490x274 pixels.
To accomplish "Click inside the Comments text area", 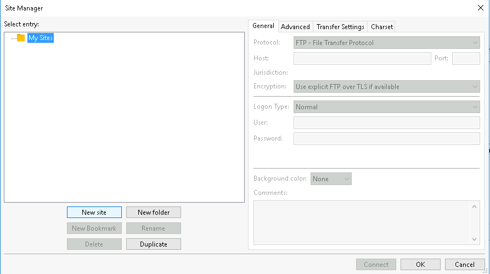I will [362, 223].
